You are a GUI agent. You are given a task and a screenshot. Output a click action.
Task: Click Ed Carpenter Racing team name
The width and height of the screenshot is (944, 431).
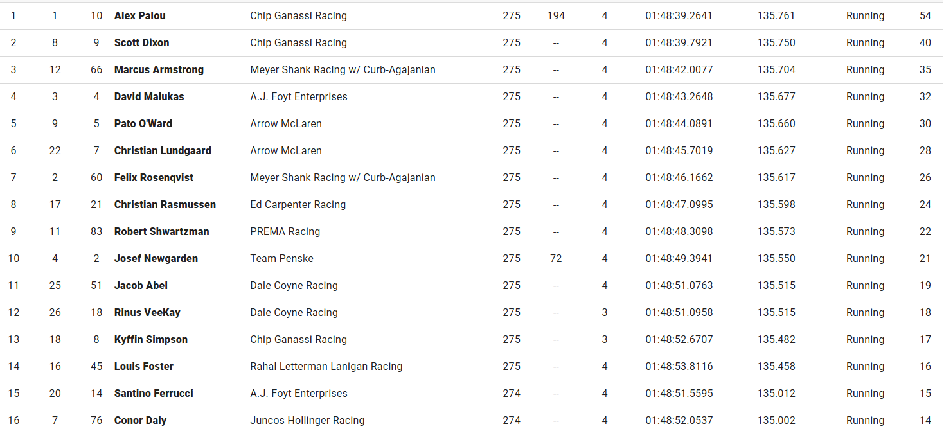click(298, 205)
